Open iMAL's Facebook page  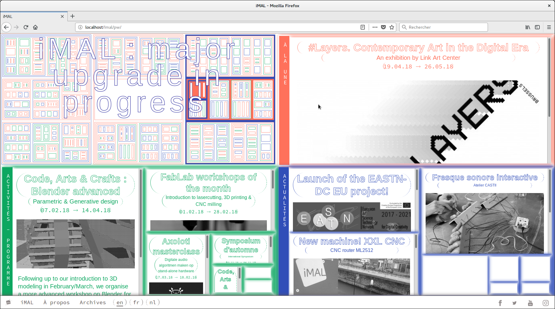(x=500, y=303)
